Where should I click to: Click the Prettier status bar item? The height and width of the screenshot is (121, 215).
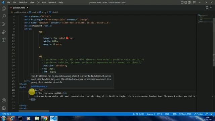198,114
